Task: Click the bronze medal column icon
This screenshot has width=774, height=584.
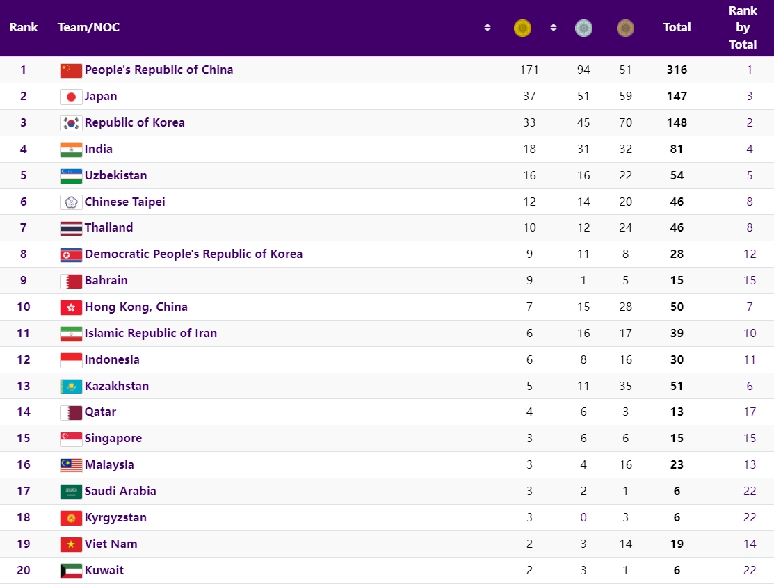Action: tap(625, 28)
